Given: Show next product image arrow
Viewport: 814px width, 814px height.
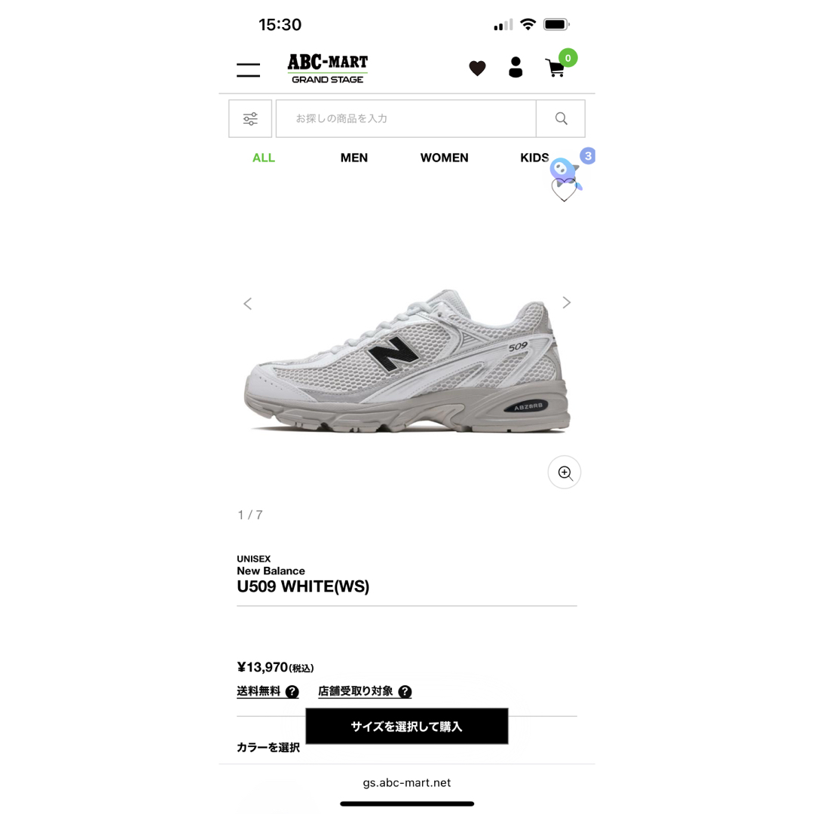Looking at the screenshot, I should coord(566,303).
